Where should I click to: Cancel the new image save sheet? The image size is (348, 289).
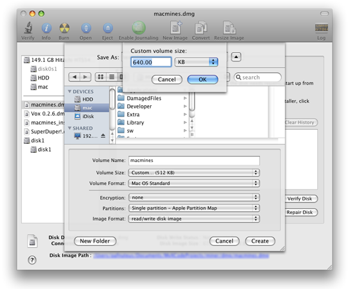(x=224, y=241)
